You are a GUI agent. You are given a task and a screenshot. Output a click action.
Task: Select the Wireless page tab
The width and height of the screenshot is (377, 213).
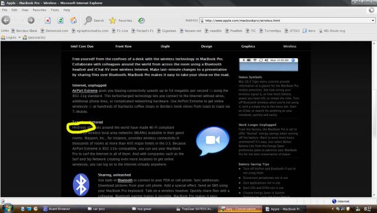click(290, 46)
